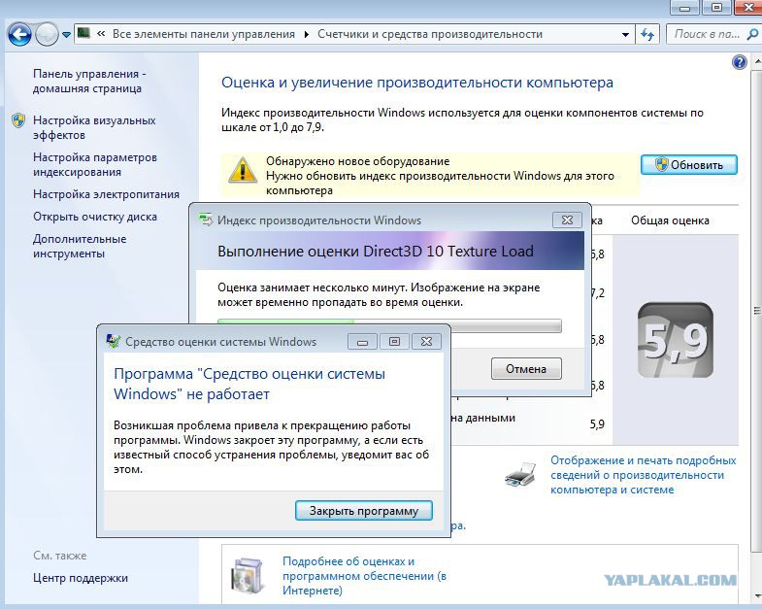Image resolution: width=762 pixels, height=609 pixels.
Task: Expand the double chevron in address breadcrumb
Action: pos(101,34)
